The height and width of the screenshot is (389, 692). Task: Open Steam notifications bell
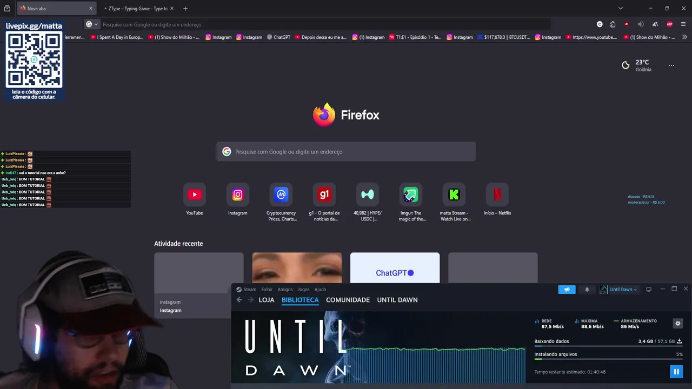pyautogui.click(x=587, y=290)
